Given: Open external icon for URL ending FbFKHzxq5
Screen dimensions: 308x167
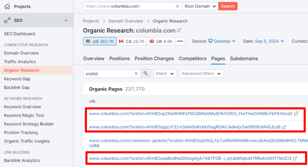Looking at the screenshot, I should point(296,113).
